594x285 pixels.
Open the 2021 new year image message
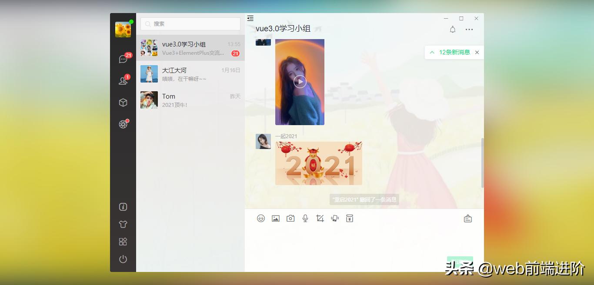(319, 163)
